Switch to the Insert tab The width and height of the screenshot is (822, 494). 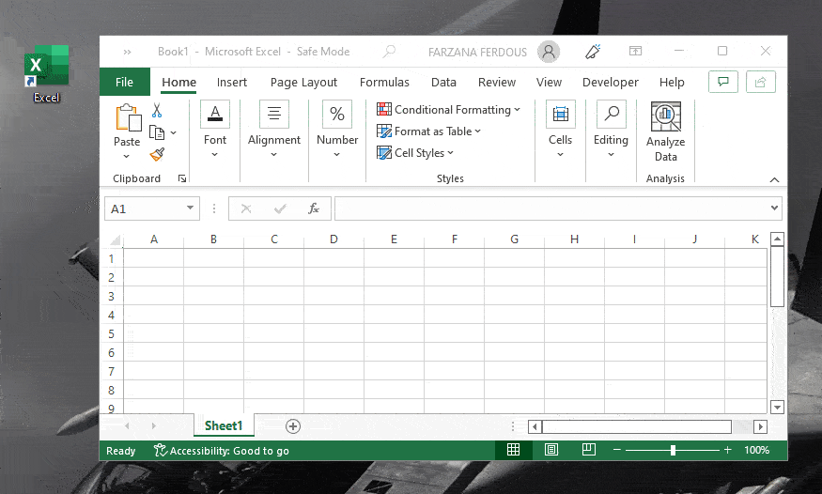tap(232, 83)
